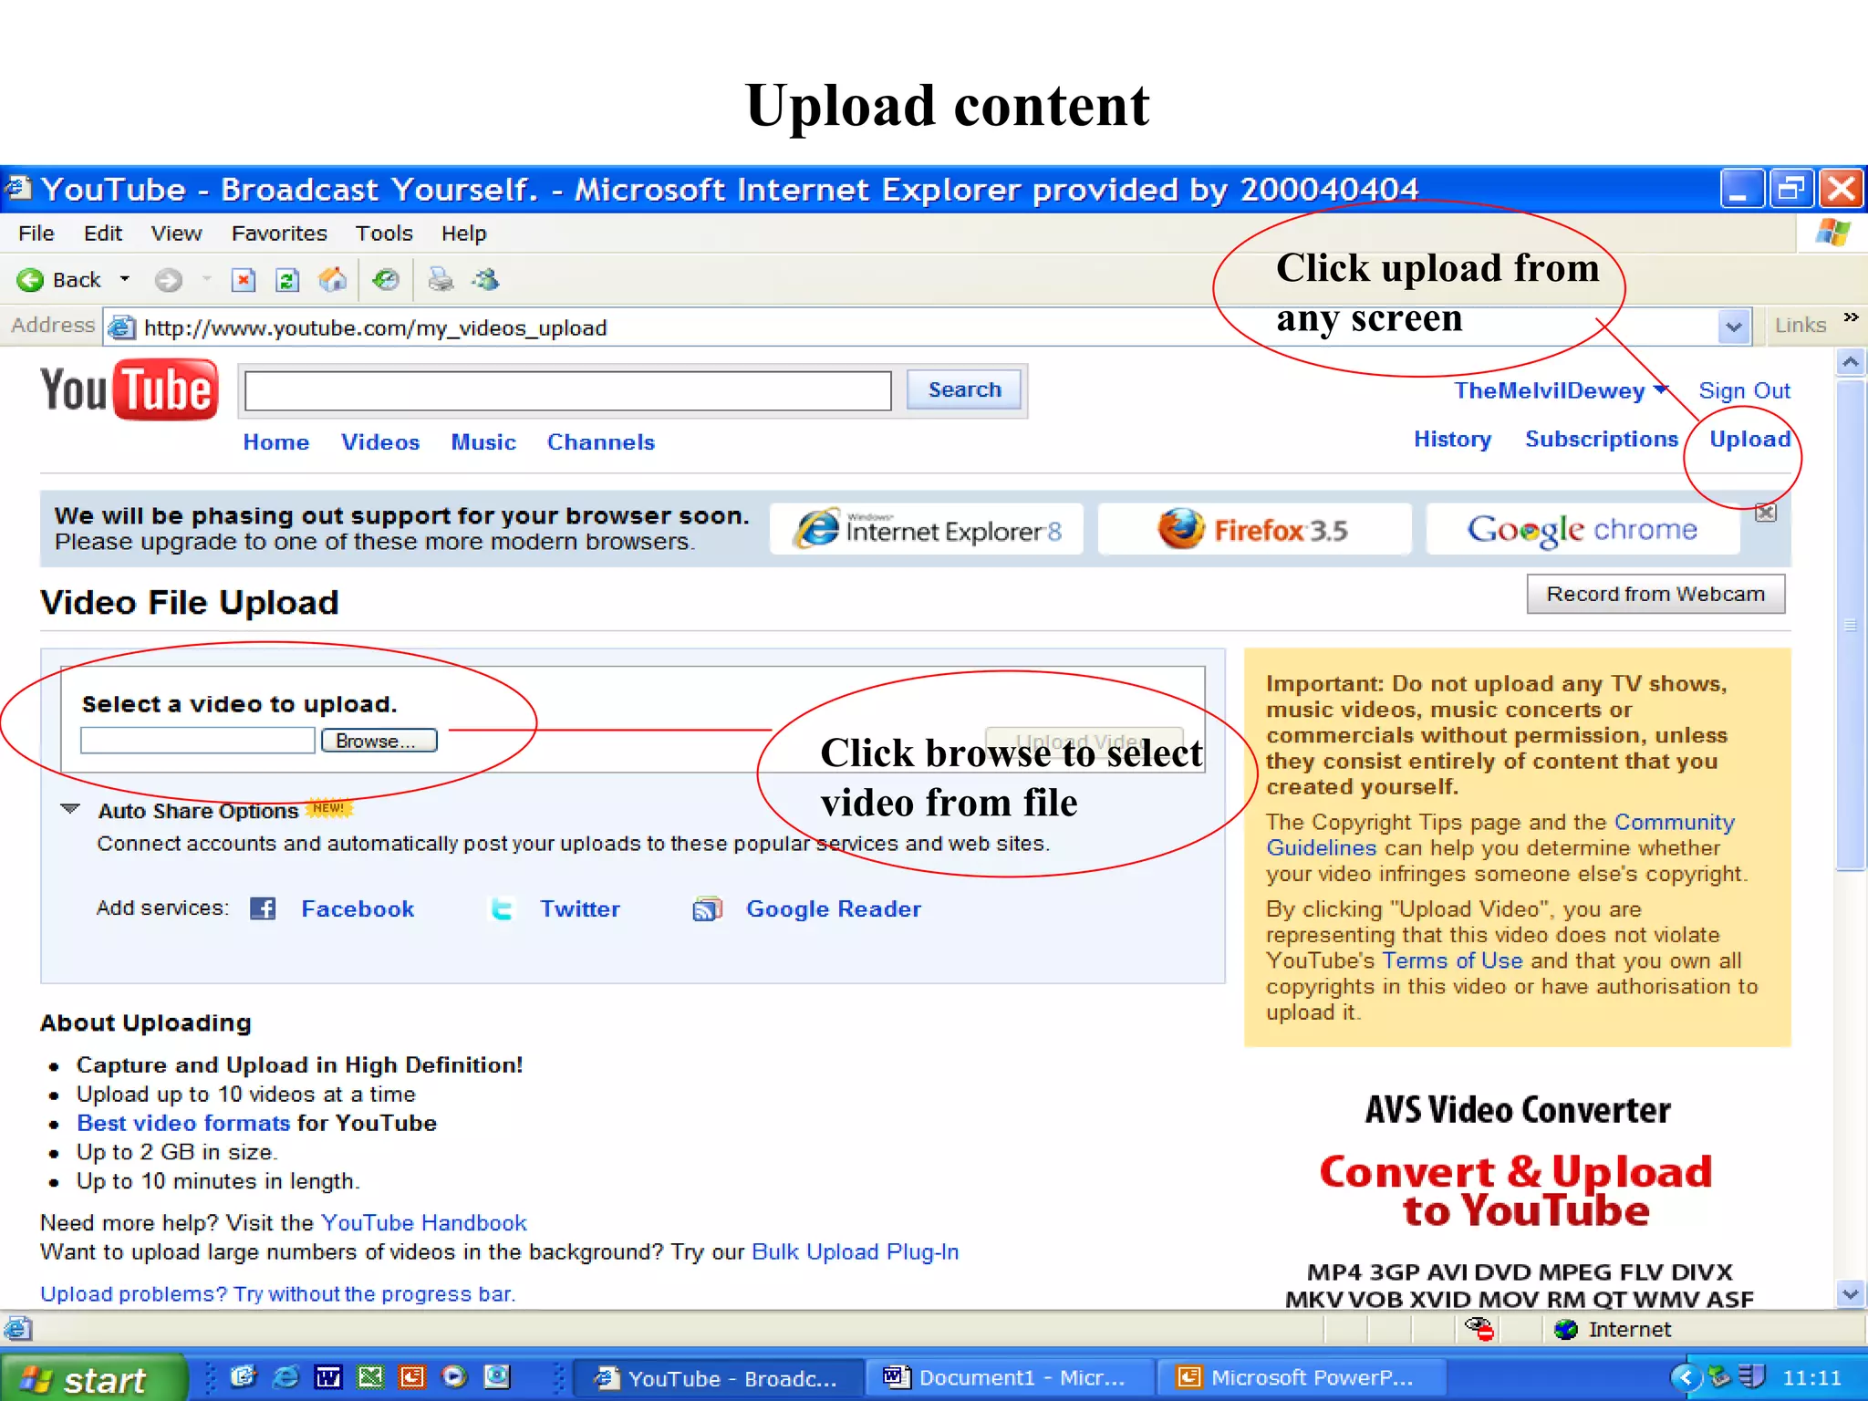Go back using the green Back arrow
Screen dimensions: 1868x1401
[x=30, y=280]
